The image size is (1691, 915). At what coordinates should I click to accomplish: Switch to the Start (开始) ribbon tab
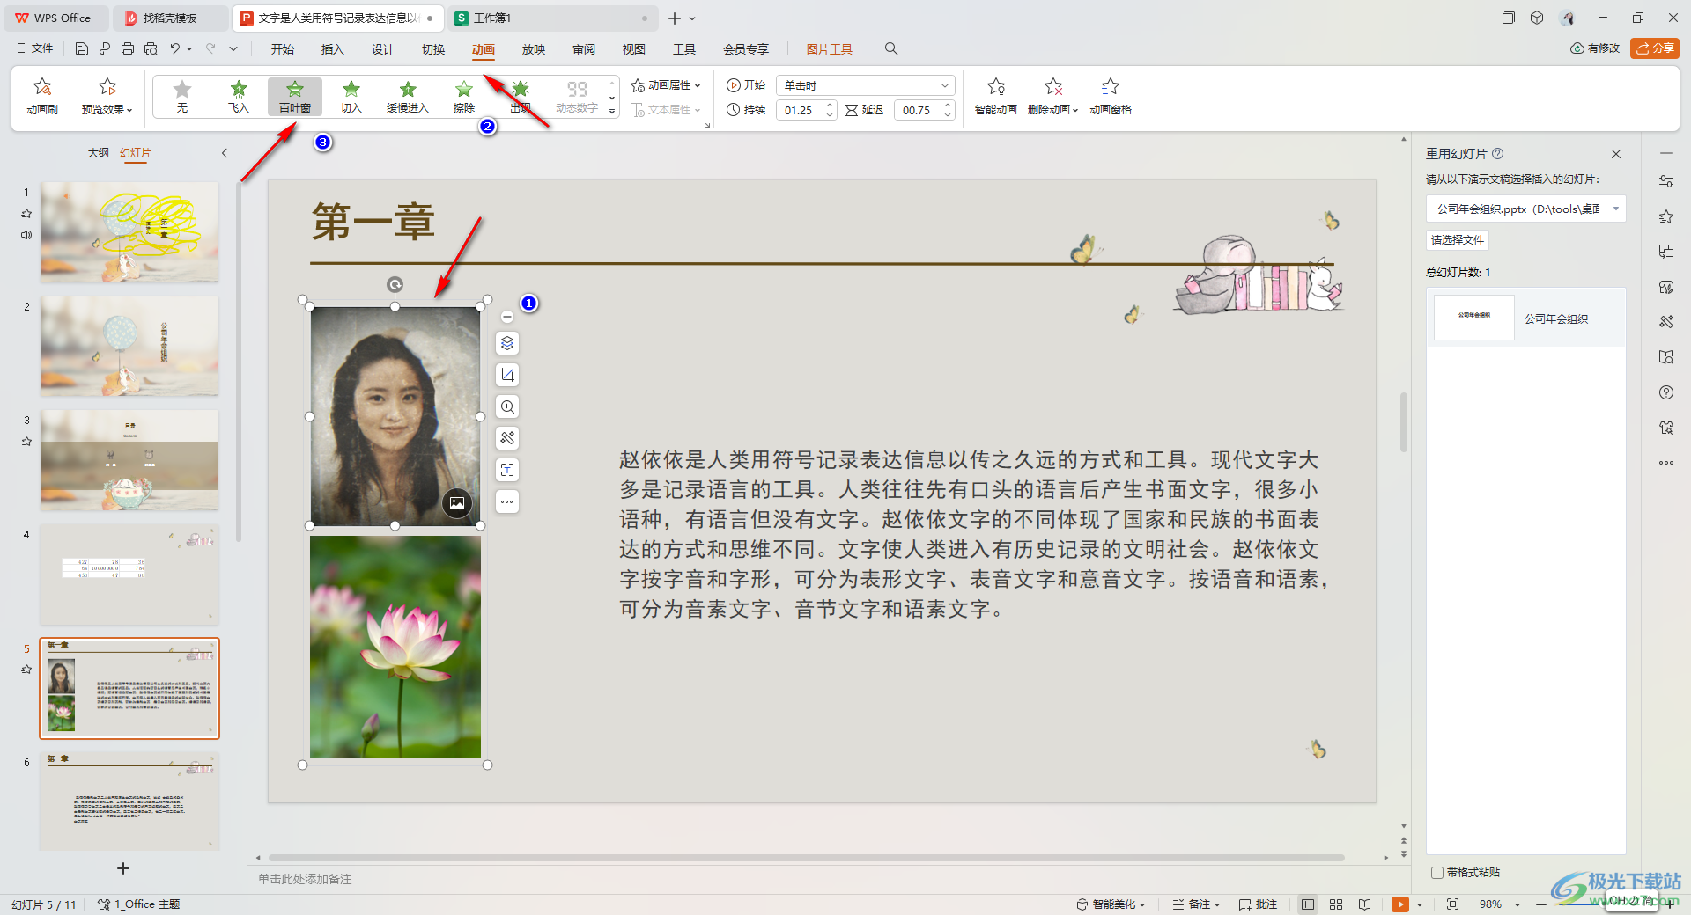coord(283,49)
